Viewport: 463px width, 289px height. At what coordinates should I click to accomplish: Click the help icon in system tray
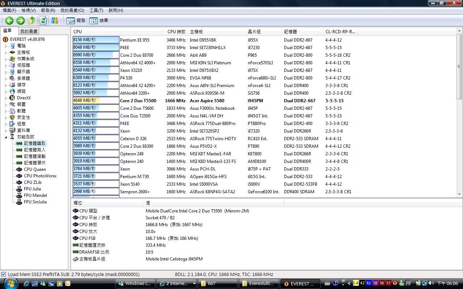pyautogui.click(x=335, y=283)
